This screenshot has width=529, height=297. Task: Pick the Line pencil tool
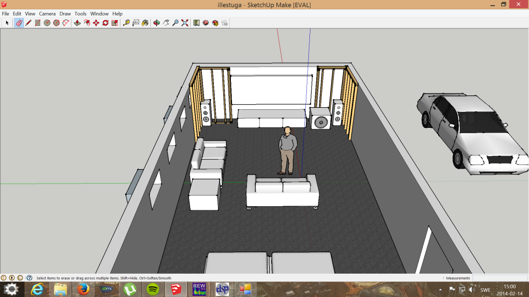tap(28, 23)
